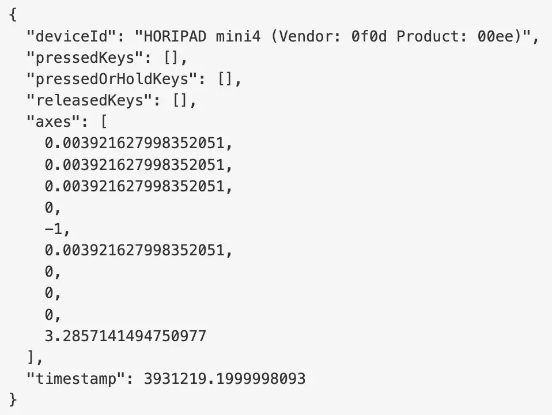This screenshot has width=552, height=415.
Task: Click the "deviceId" key text
Action: tap(71, 36)
